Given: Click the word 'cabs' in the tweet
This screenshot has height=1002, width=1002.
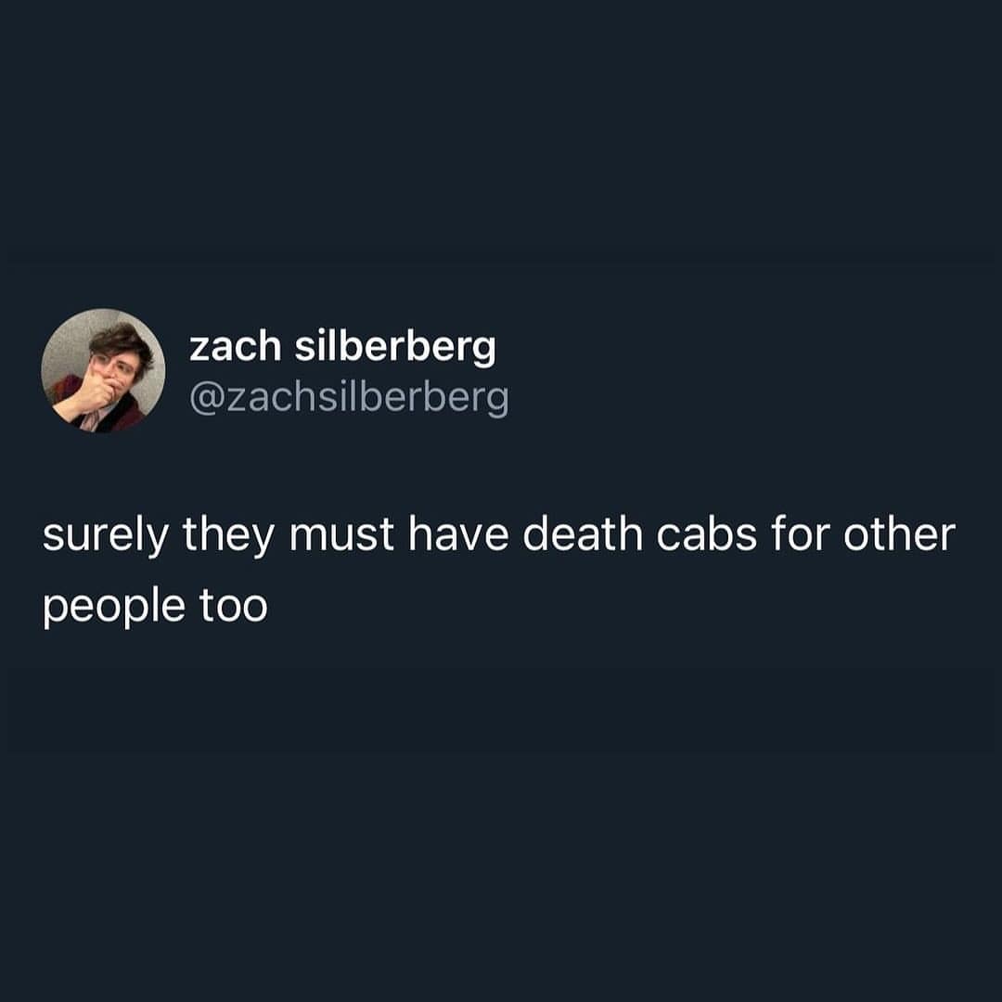Looking at the screenshot, I should tap(707, 534).
